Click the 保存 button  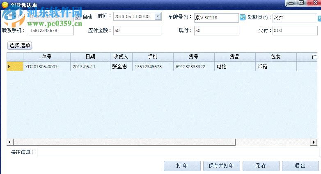(261, 166)
